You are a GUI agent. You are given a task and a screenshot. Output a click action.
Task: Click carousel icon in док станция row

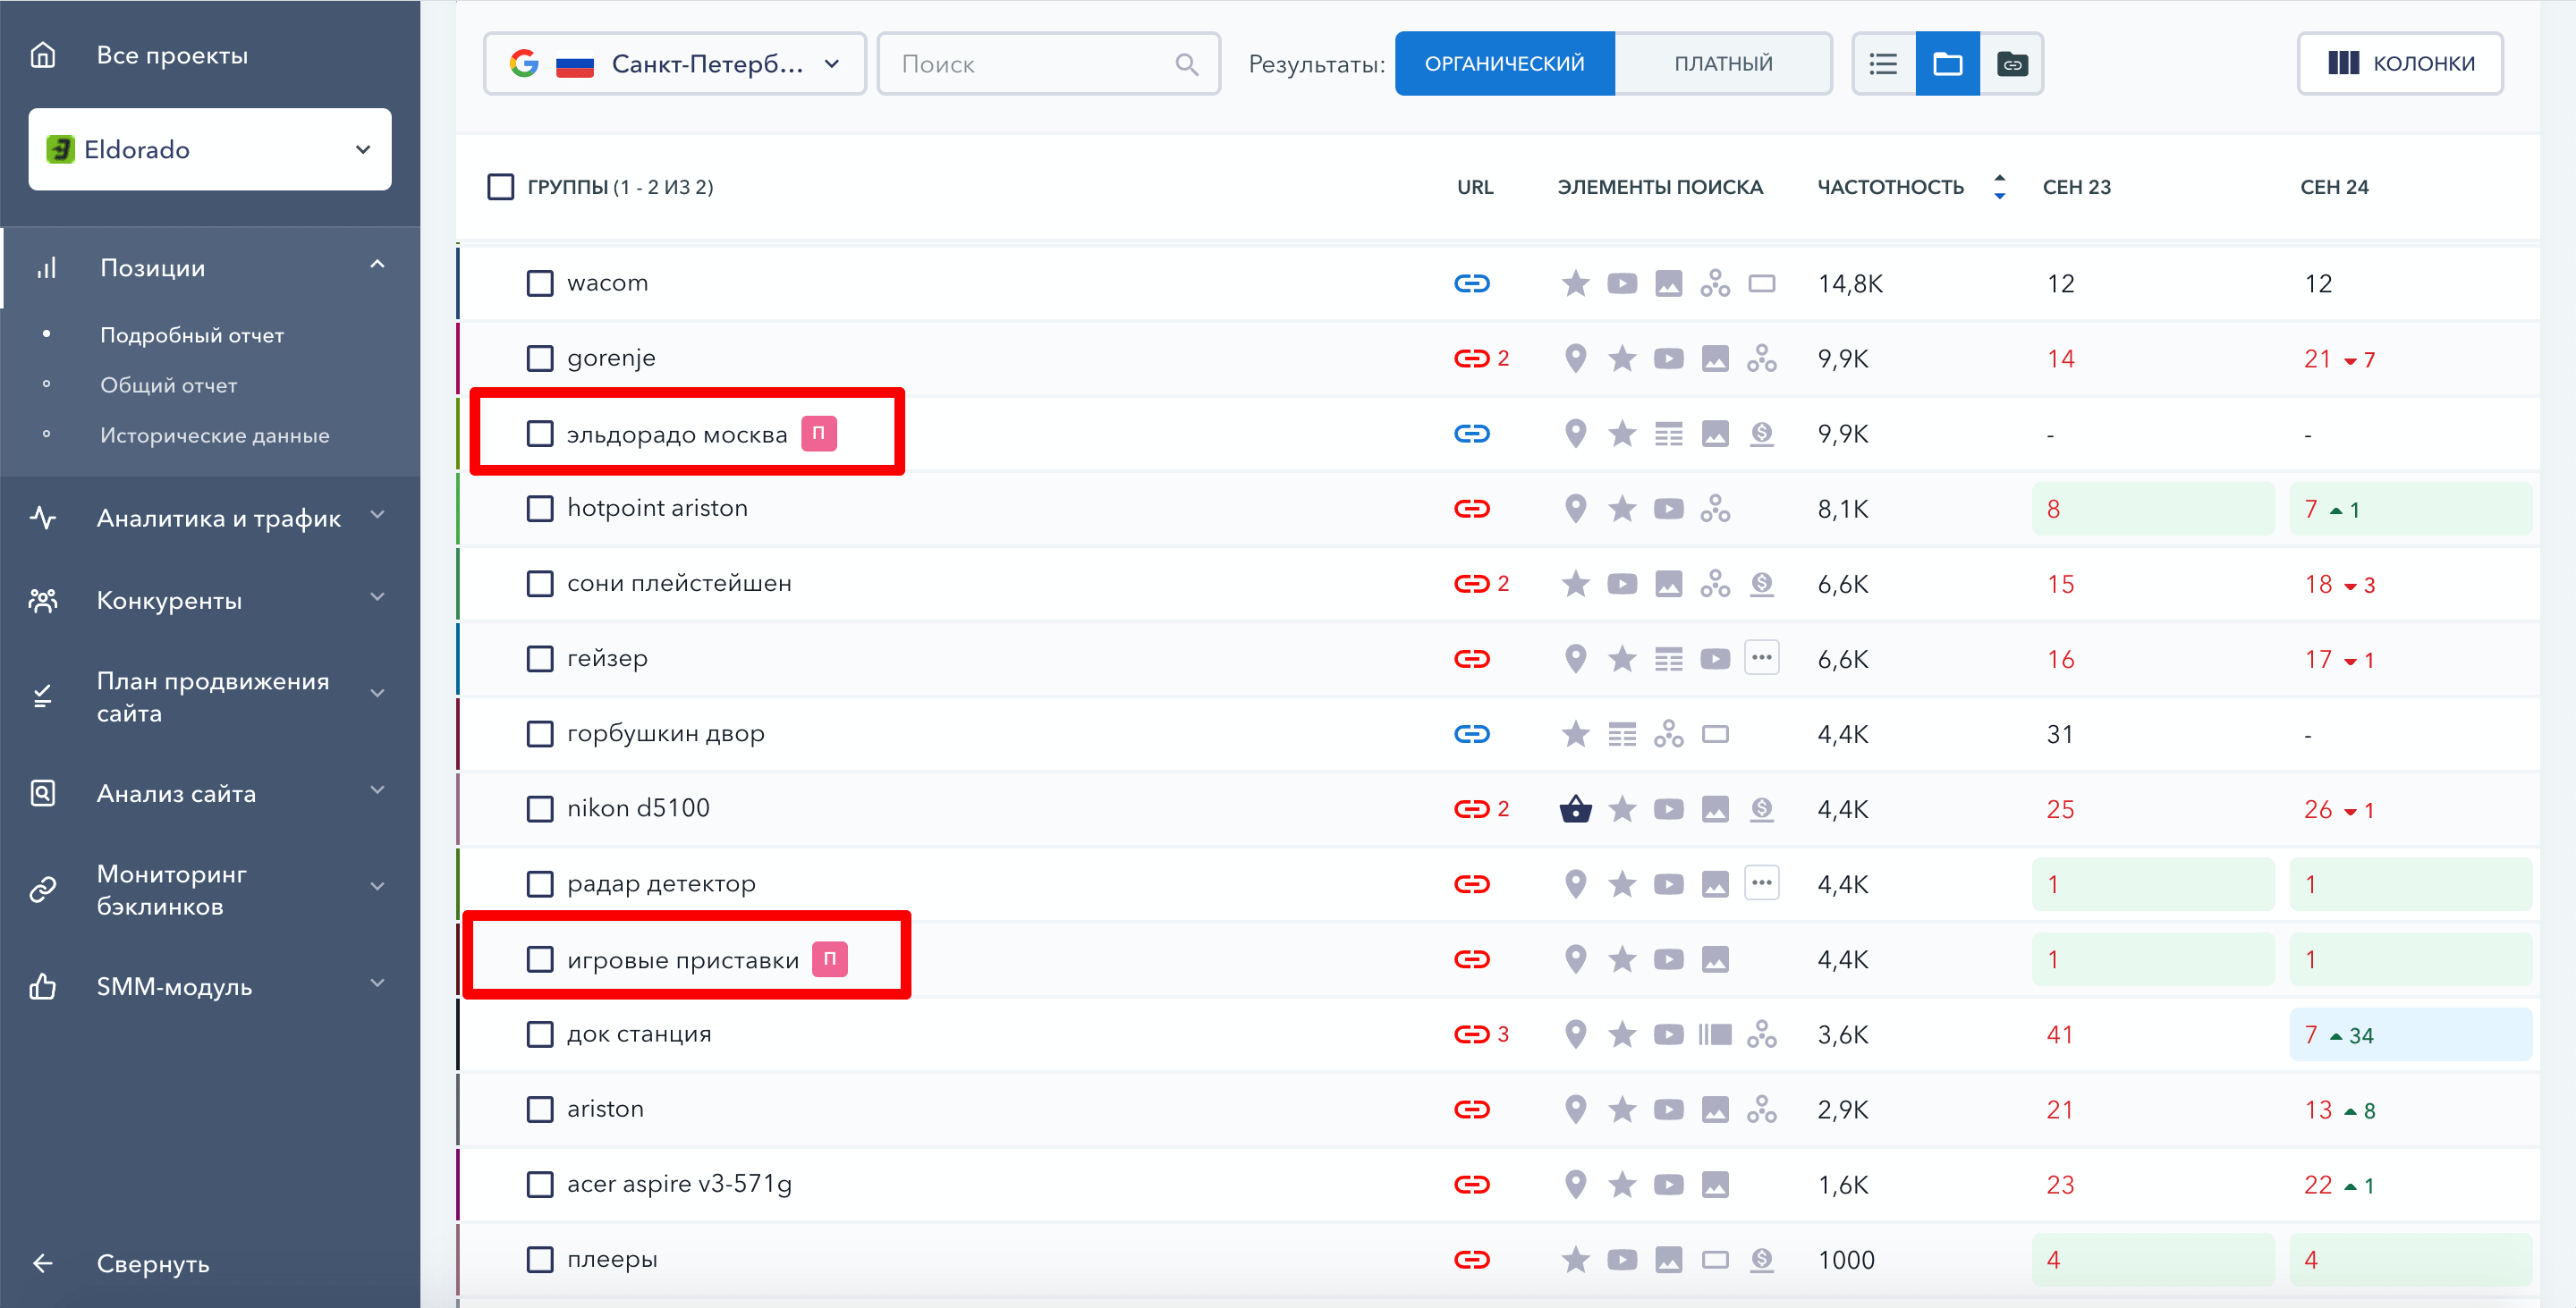[1715, 1034]
